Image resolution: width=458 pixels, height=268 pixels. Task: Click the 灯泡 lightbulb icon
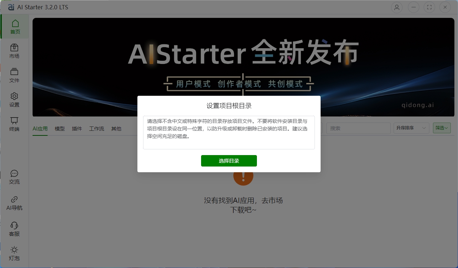[x=14, y=253]
